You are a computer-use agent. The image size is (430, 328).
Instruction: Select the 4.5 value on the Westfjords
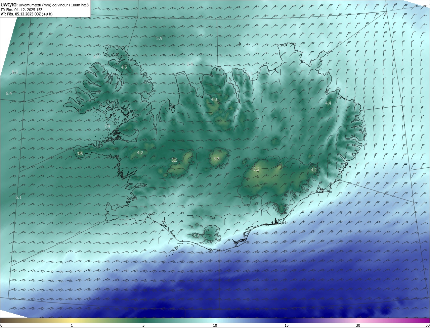pyautogui.click(x=124, y=67)
